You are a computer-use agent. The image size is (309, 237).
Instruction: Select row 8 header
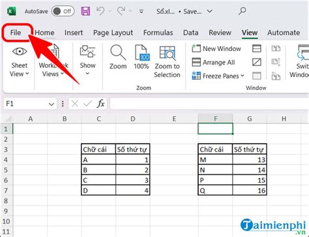[x=6, y=201]
